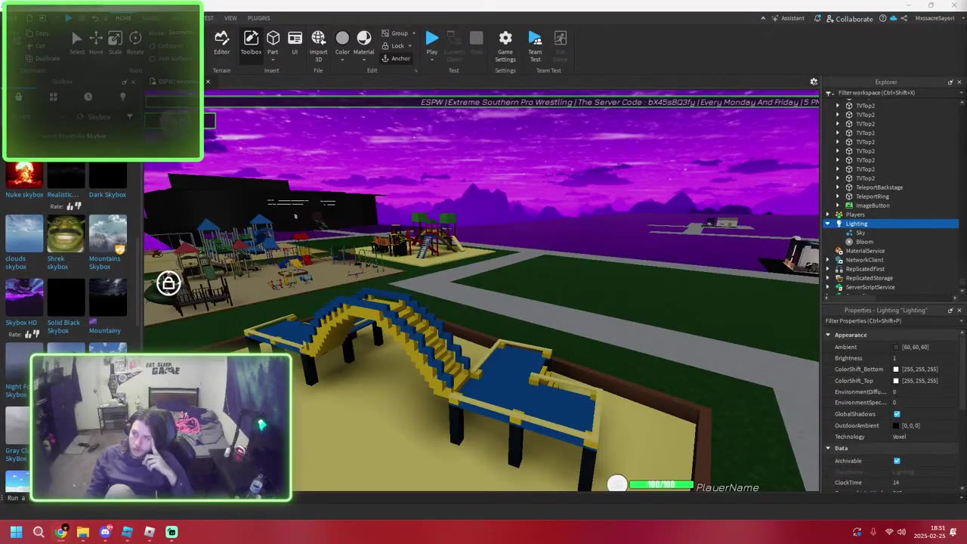Viewport: 967px width, 544px height.
Task: Open the Terrain Editor tool
Action: 221,42
